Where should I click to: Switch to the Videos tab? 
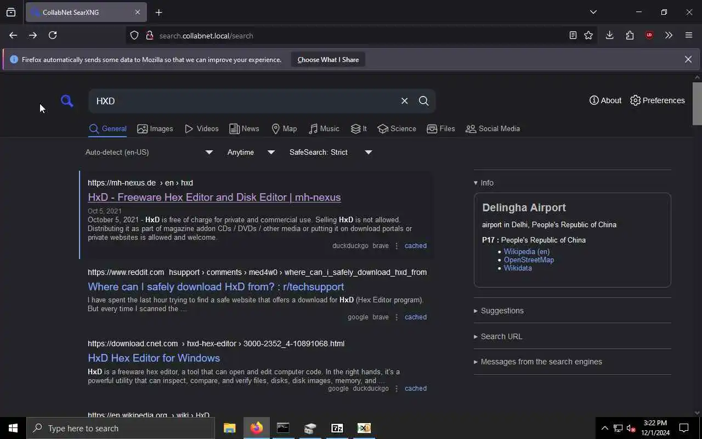pyautogui.click(x=202, y=129)
